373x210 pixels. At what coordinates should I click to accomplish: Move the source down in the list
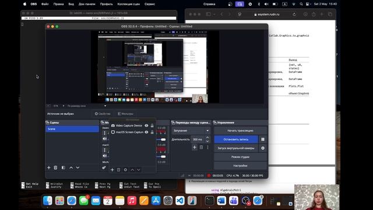point(139,170)
